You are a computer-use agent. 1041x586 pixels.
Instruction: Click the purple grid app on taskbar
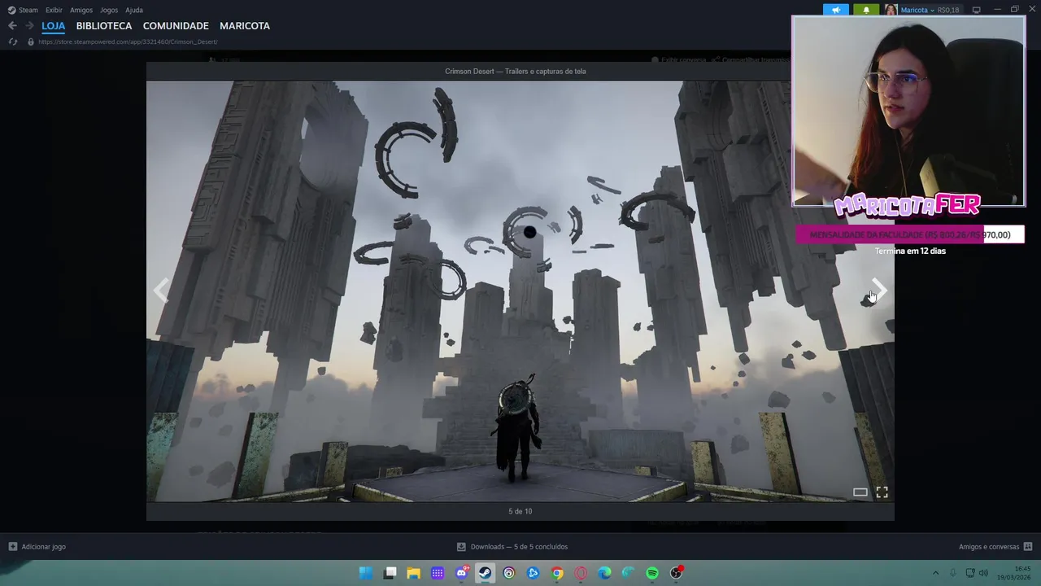[x=438, y=573]
